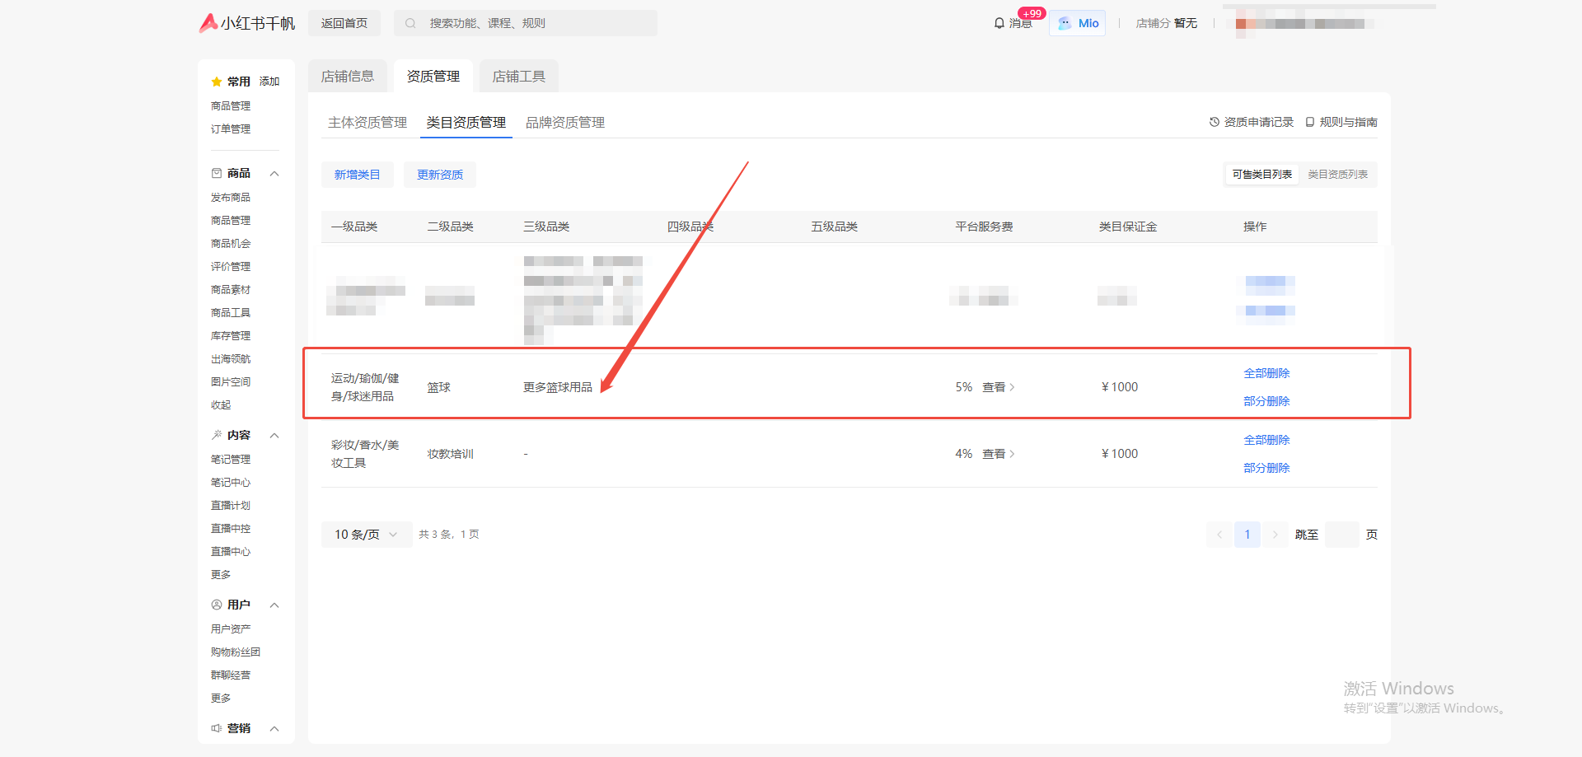1582x757 pixels.
Task: Click the 新增类目 button
Action: point(358,175)
